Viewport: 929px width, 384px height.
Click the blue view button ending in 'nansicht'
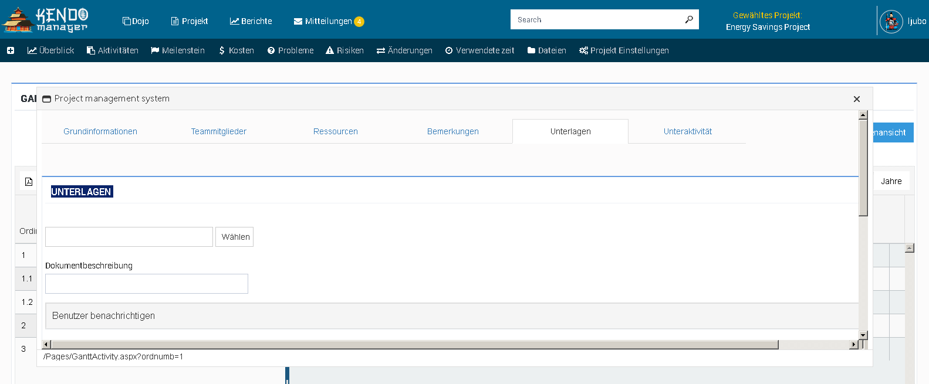coord(893,132)
